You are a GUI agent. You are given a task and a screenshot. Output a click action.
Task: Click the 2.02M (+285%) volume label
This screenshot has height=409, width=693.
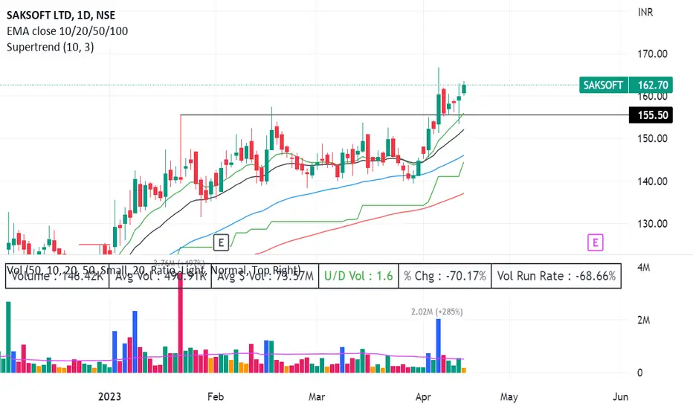436,312
